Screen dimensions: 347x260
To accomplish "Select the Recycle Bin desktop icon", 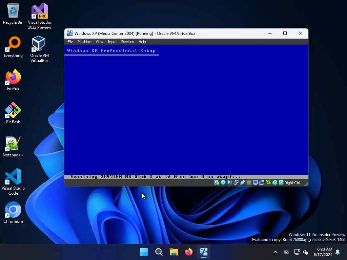I will (13, 14).
